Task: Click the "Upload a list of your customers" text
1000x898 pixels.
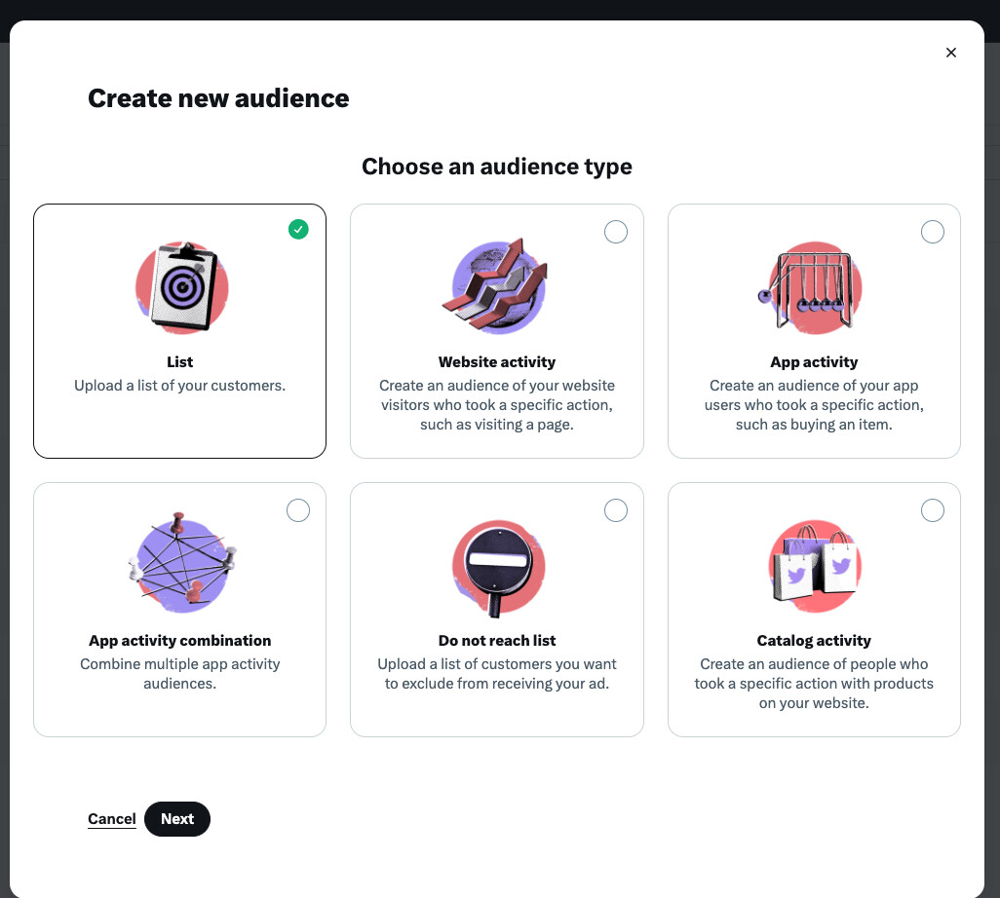Action: pyautogui.click(x=180, y=386)
